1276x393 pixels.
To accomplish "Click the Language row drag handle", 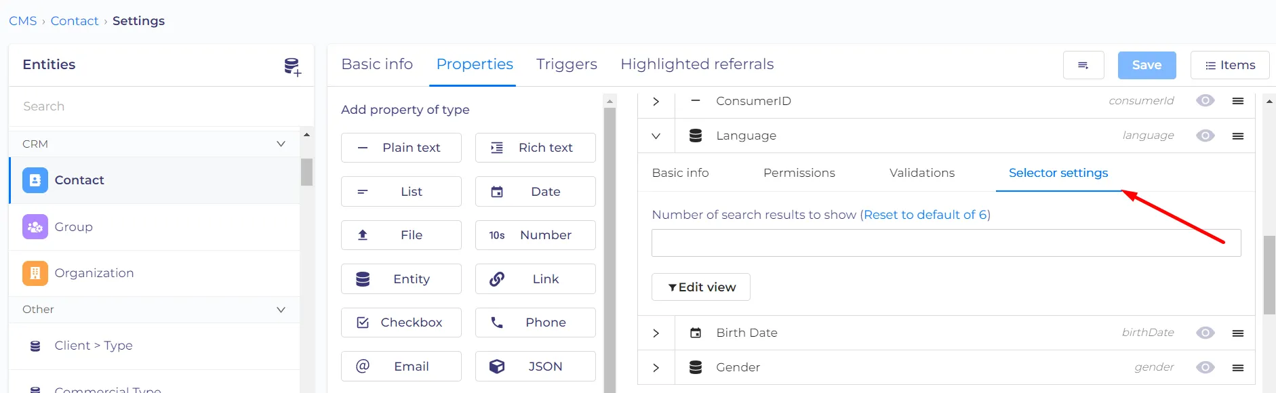I will click(1238, 136).
